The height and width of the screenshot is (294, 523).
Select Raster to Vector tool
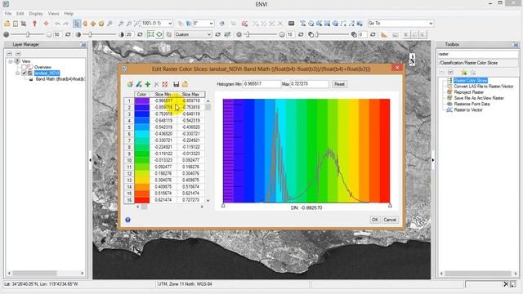point(468,109)
